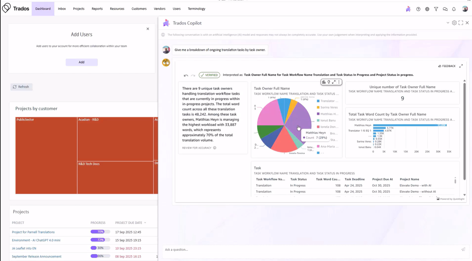Viewport: 472px width, 261px height.
Task: Click the Copilot answer vertical scrollbar
Action: pyautogui.click(x=465, y=131)
